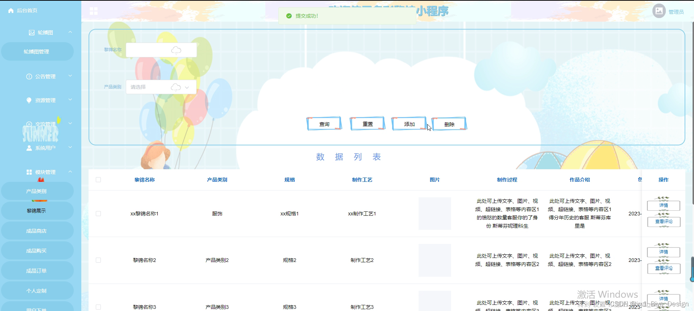Viewport: 694px width, 311px height.
Task: Check the row checkbox for 黎锦名称2
Action: [98, 260]
